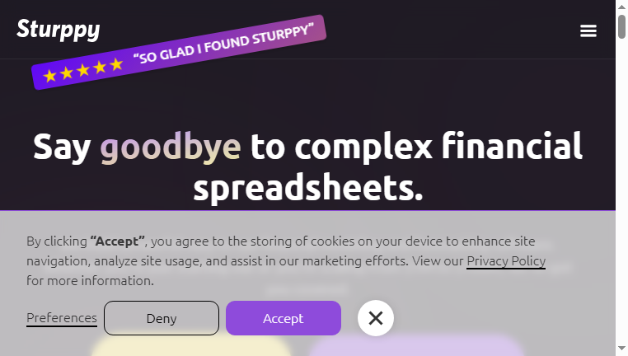Click the Sturppy logo
Image resolution: width=628 pixels, height=356 pixels.
click(x=58, y=30)
